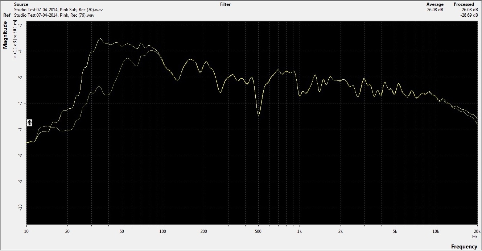Click the -5 magnitude axis tick label
This screenshot has height=251, width=482.
pyautogui.click(x=20, y=78)
